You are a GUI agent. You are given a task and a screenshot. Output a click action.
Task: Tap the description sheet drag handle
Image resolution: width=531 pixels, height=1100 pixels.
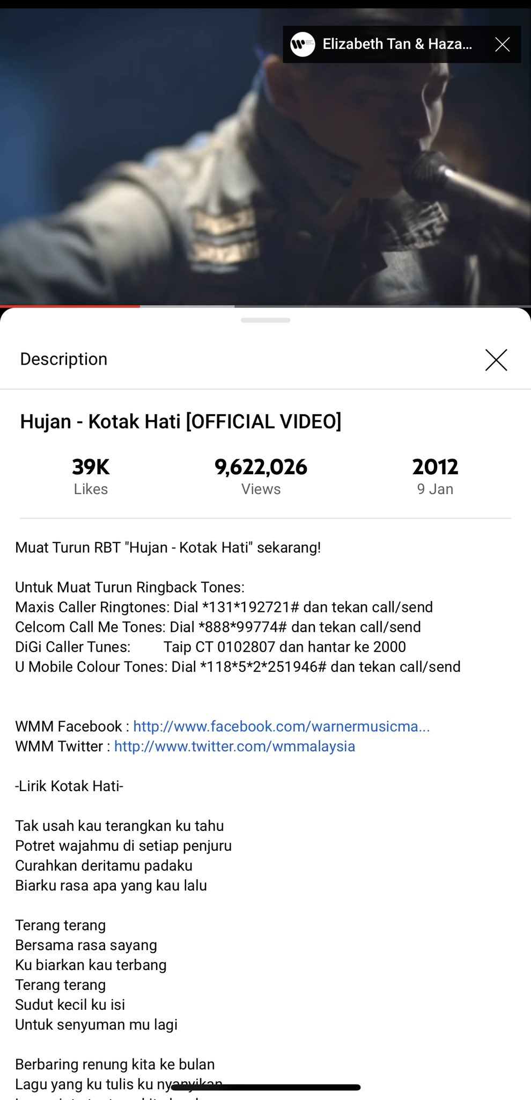265,320
